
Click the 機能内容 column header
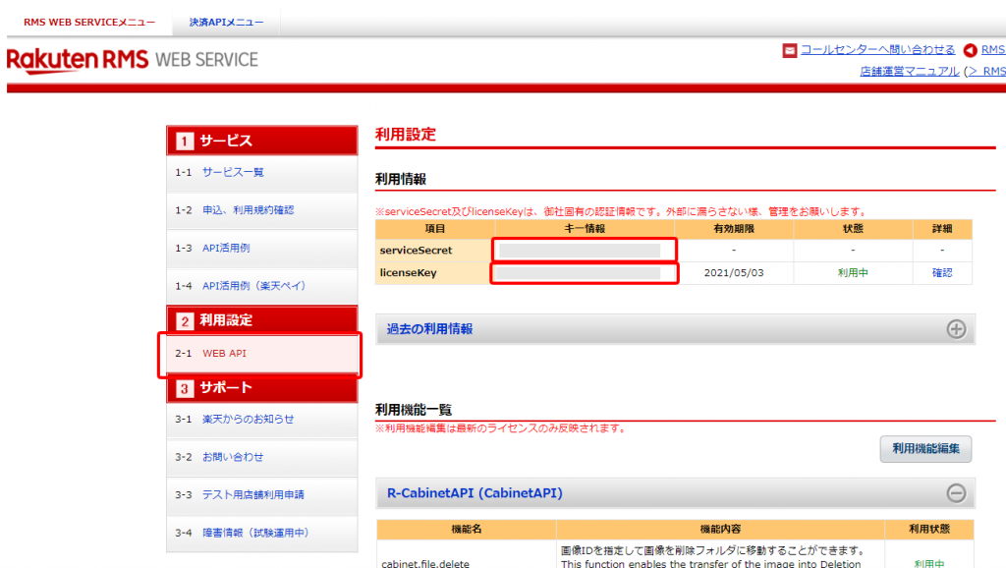point(720,530)
